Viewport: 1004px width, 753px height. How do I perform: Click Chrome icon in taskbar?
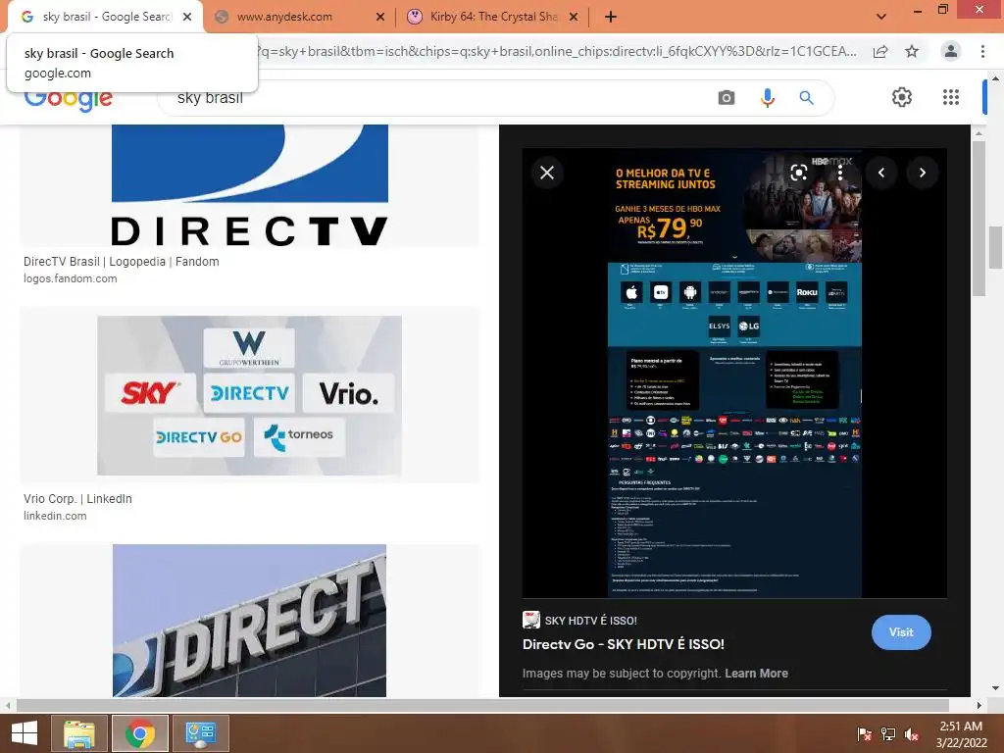pyautogui.click(x=139, y=733)
